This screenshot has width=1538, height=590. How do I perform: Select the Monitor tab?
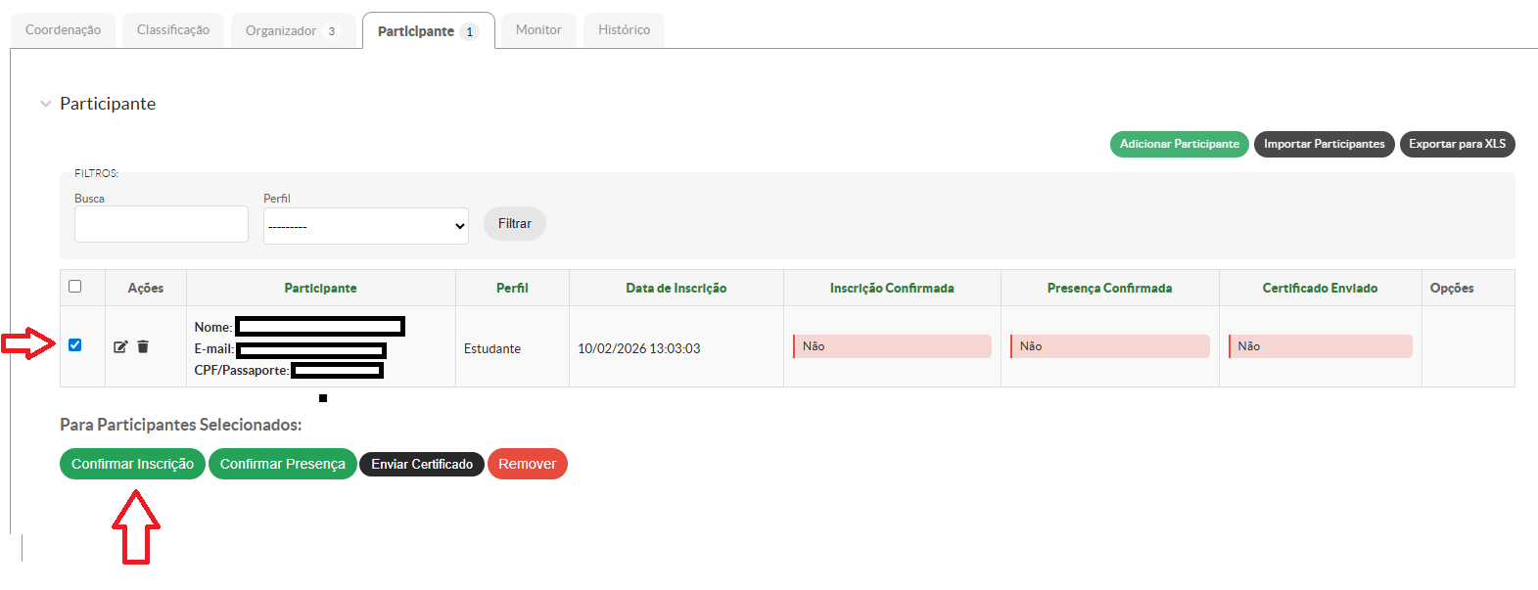click(538, 30)
